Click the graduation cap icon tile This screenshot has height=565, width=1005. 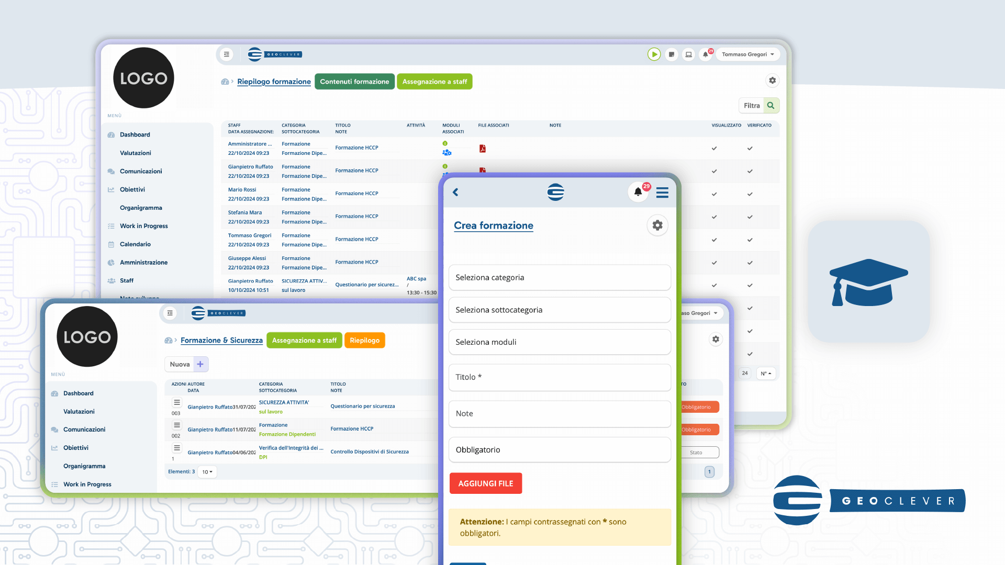click(x=869, y=281)
